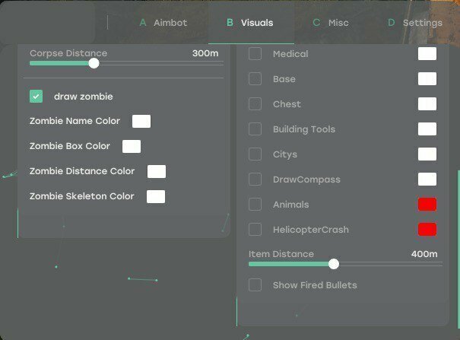This screenshot has height=340, width=460.
Task: Enable the Base checkbox
Action: tap(255, 79)
